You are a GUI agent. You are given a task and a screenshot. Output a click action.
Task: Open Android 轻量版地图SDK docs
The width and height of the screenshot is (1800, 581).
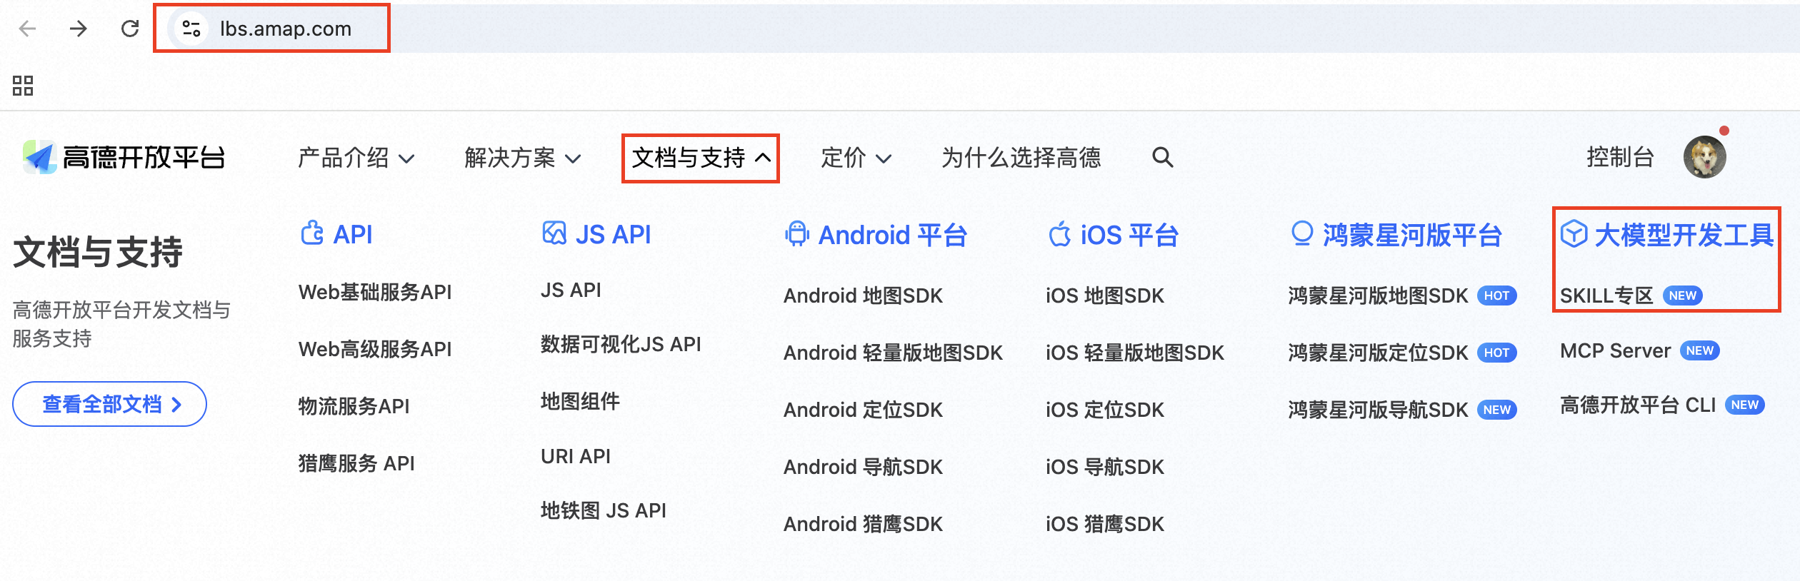click(x=893, y=353)
